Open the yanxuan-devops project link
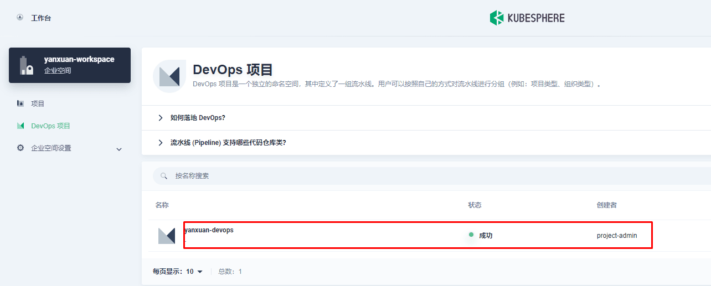The width and height of the screenshot is (711, 286). (x=209, y=230)
